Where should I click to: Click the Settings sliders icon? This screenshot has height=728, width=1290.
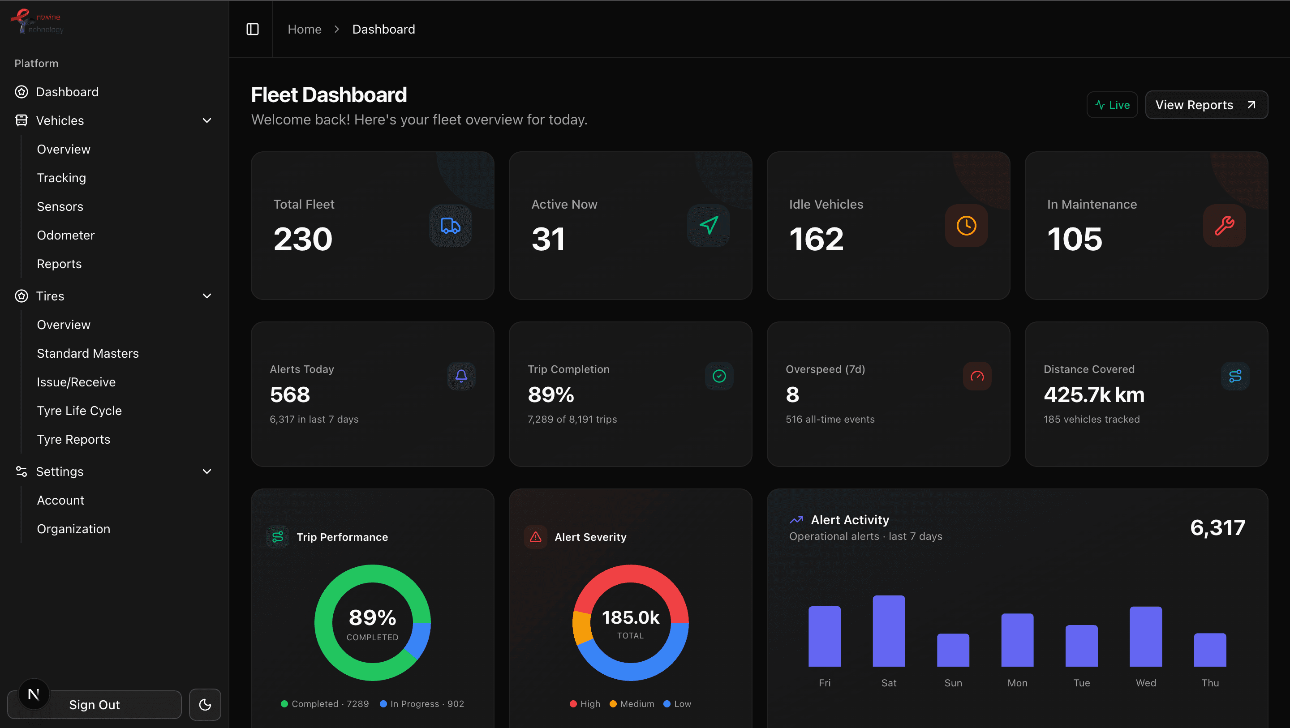[x=21, y=471]
